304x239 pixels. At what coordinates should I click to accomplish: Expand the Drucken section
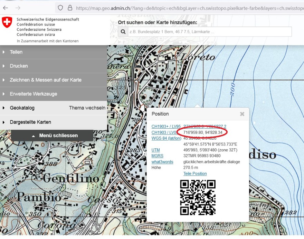(54, 66)
